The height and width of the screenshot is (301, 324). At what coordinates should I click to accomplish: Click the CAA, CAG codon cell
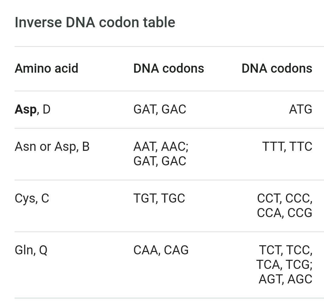tap(161, 250)
